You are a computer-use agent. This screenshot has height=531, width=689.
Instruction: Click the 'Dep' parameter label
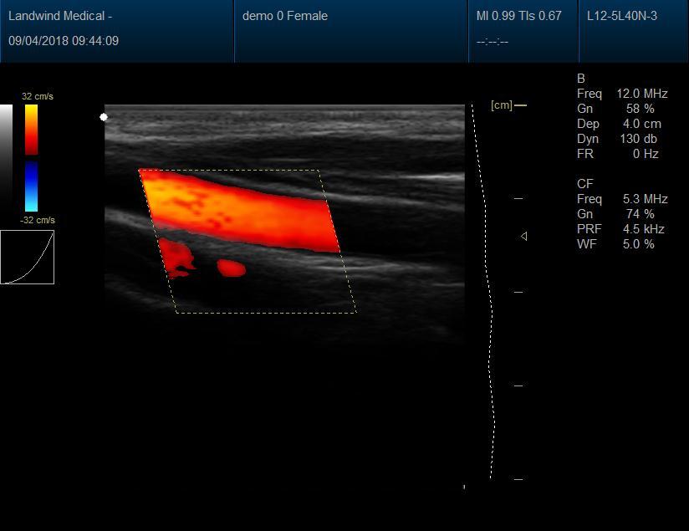tap(588, 124)
